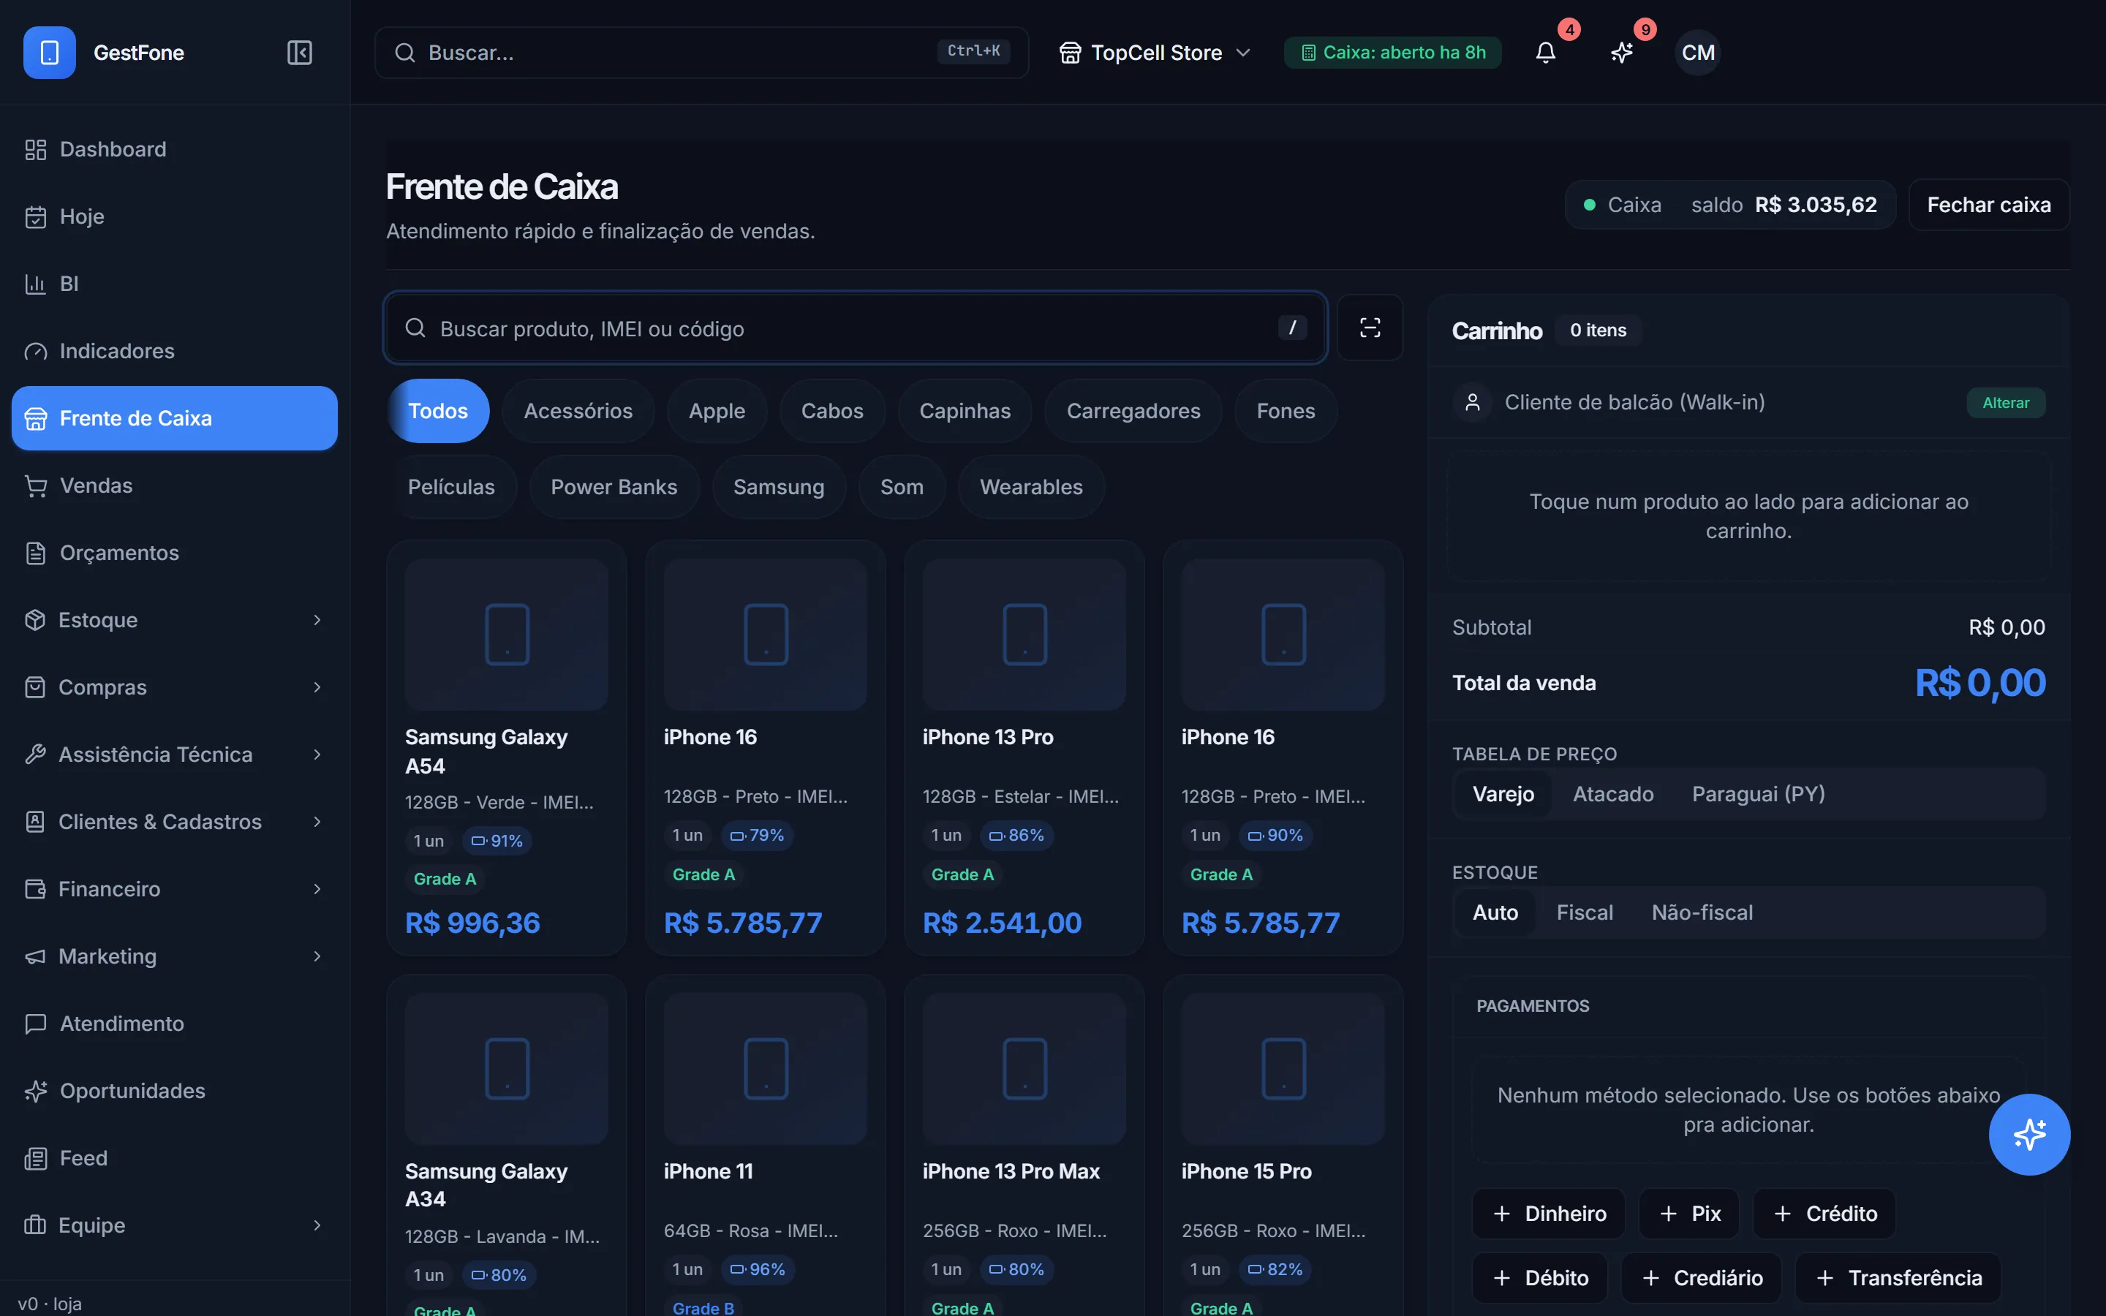Click Alterar to change the customer
This screenshot has width=2106, height=1316.
click(2006, 402)
